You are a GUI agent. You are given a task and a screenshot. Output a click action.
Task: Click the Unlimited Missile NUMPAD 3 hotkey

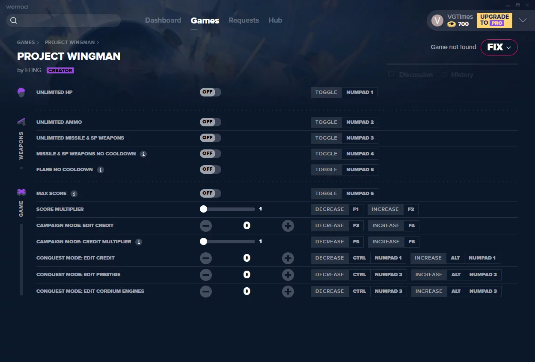coord(360,138)
